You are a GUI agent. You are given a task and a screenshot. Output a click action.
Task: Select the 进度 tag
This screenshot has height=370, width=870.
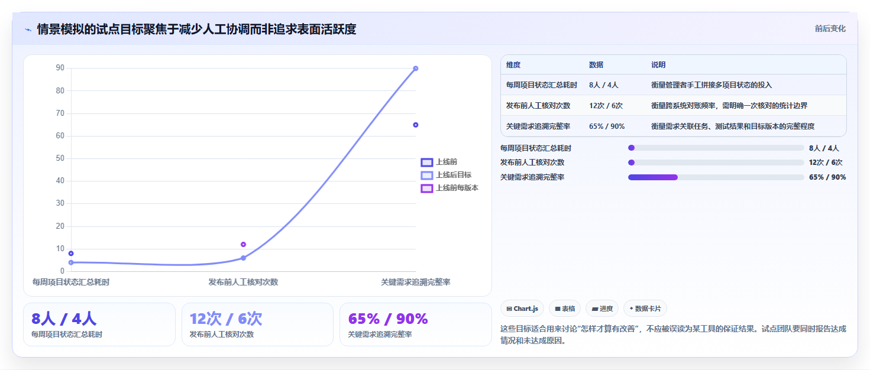point(602,309)
